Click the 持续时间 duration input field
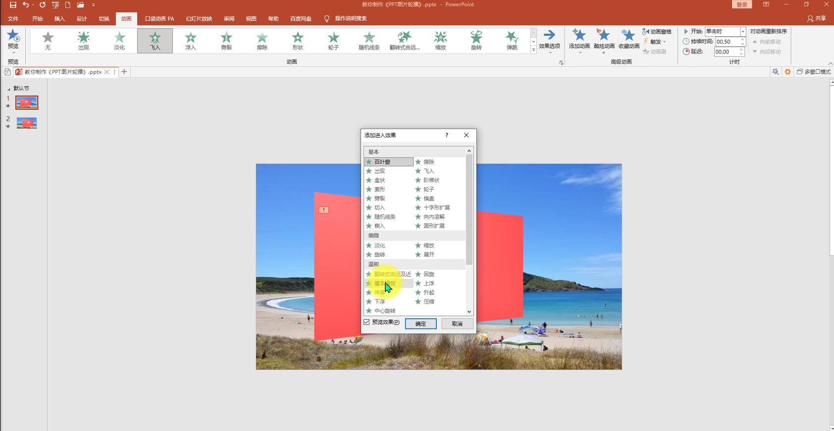This screenshot has height=431, width=834. click(x=727, y=42)
